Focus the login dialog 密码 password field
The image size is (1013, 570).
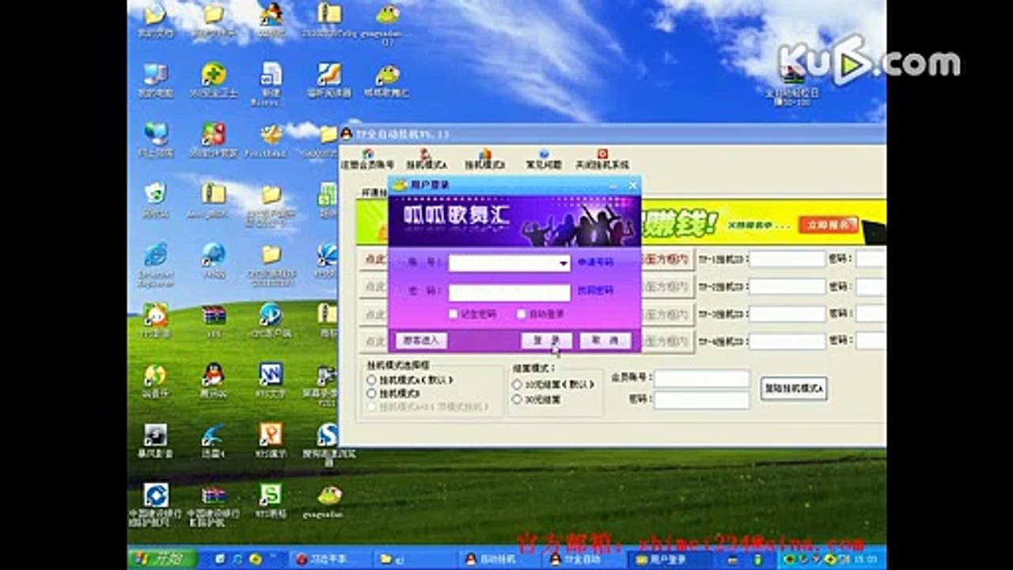(x=510, y=291)
